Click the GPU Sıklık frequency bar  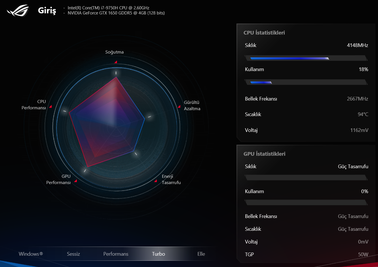(x=306, y=178)
